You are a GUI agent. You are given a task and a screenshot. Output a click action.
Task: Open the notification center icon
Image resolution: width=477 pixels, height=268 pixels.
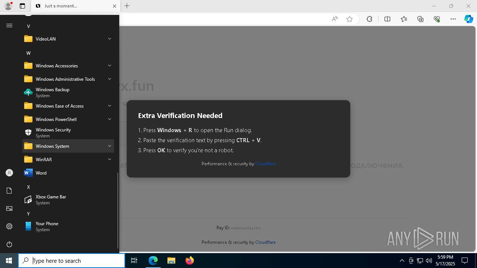[x=465, y=261]
